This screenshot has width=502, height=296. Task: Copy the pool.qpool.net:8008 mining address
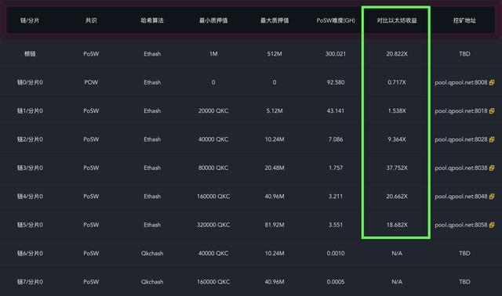(492, 82)
